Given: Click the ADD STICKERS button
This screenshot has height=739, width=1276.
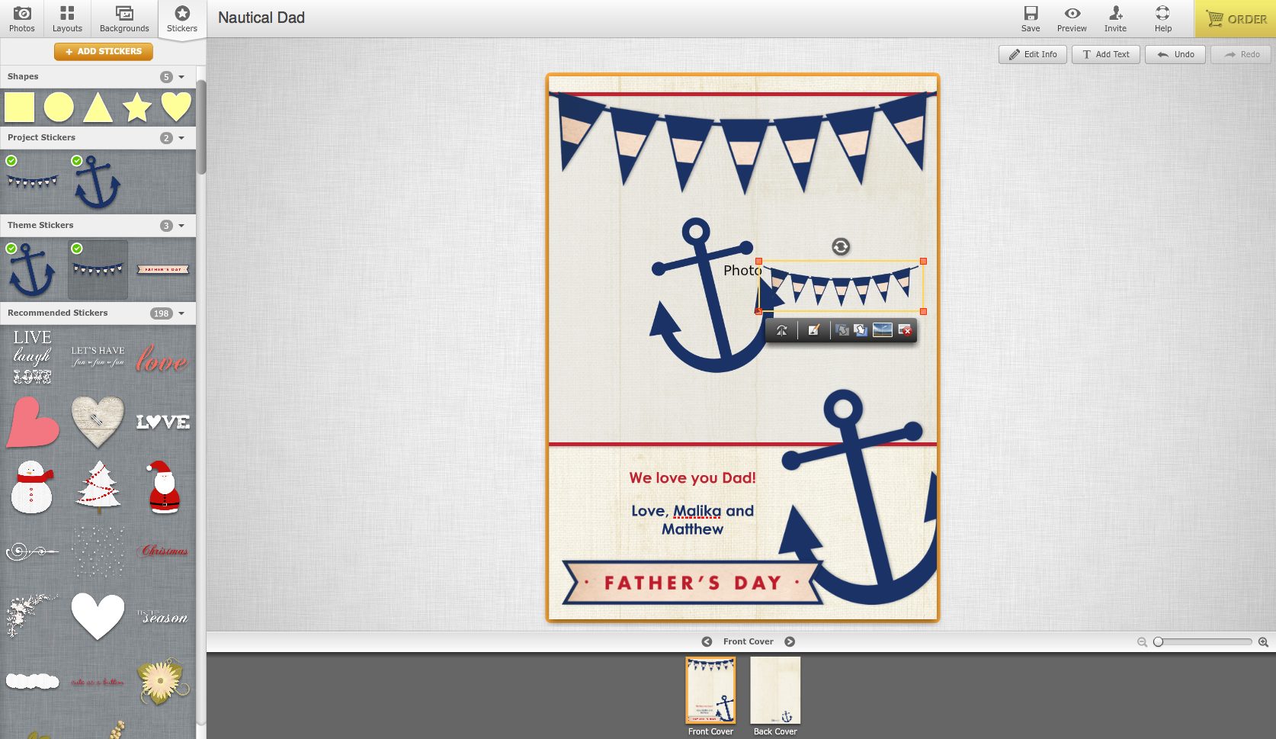Looking at the screenshot, I should pos(103,51).
